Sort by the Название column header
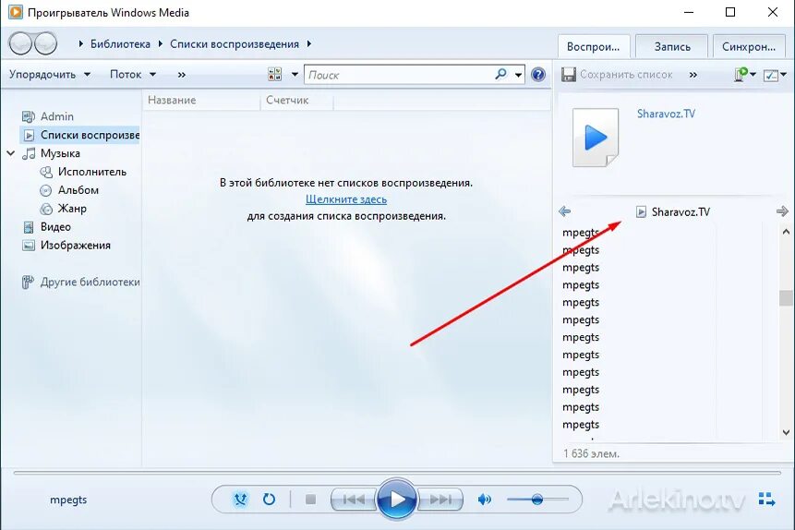The height and width of the screenshot is (530, 795). point(202,100)
